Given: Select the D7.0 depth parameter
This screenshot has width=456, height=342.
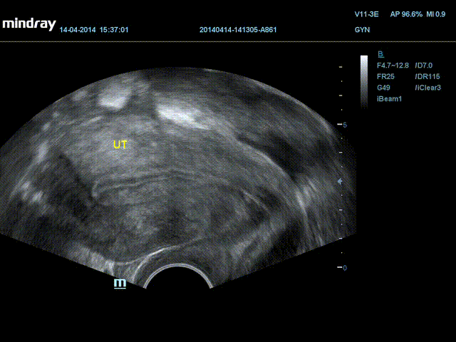Looking at the screenshot, I should [x=424, y=66].
